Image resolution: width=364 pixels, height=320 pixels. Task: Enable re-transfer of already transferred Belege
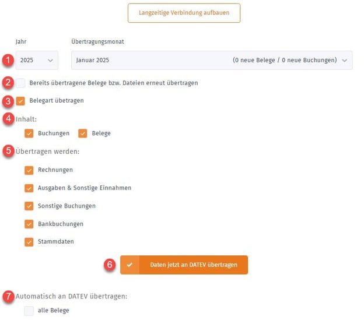point(21,83)
